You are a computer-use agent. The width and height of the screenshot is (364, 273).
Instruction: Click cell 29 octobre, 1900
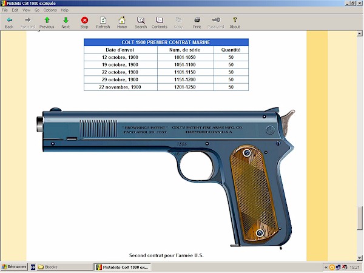click(120, 79)
